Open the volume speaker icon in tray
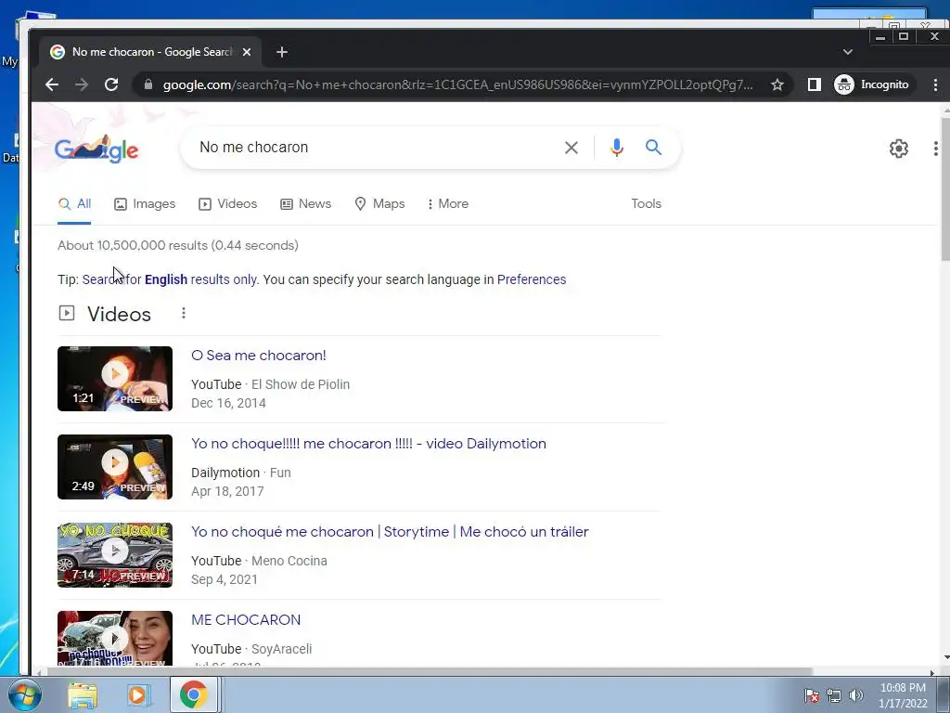 point(856,695)
